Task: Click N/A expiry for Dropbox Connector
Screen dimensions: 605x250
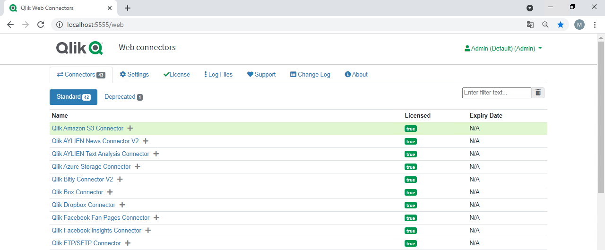Action: (x=475, y=205)
